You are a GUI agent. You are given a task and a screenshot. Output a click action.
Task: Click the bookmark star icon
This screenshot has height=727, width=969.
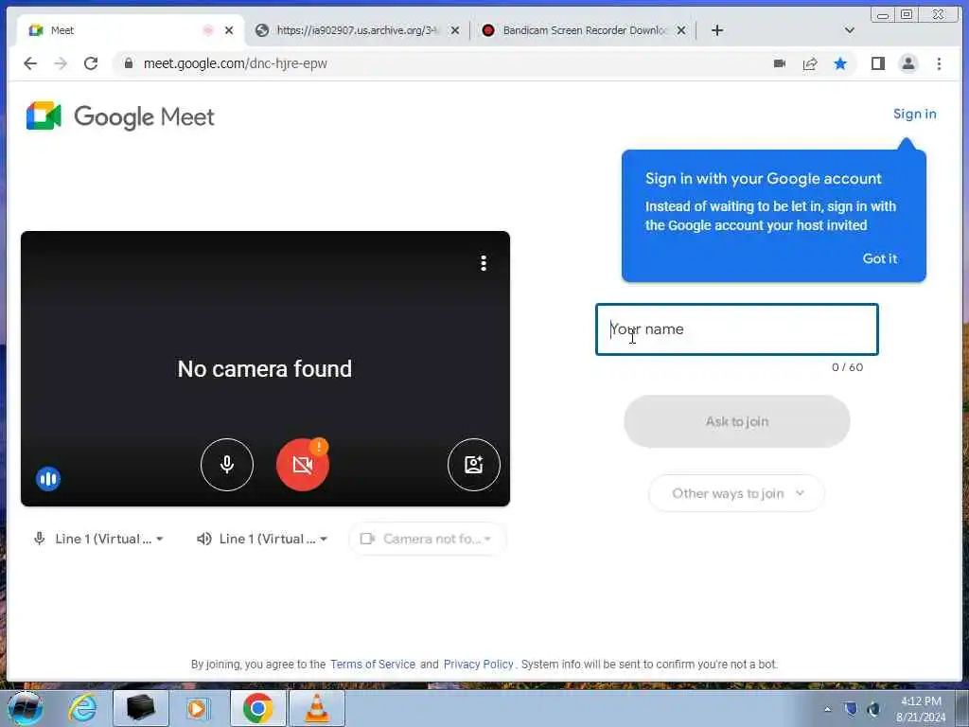click(x=840, y=63)
